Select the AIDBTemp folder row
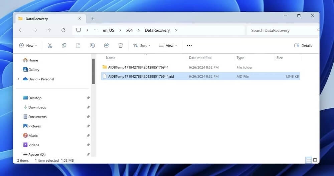This screenshot has height=176, width=334. [200, 67]
